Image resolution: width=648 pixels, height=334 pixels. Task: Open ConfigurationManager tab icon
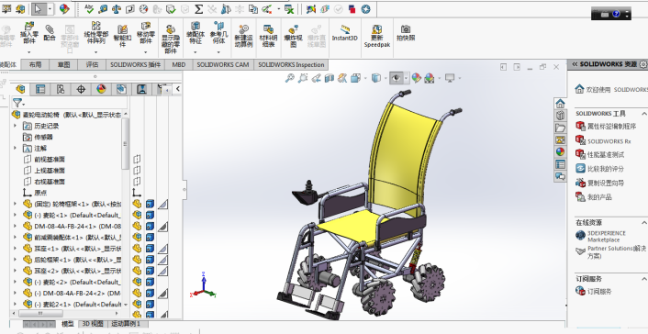pyautogui.click(x=61, y=89)
